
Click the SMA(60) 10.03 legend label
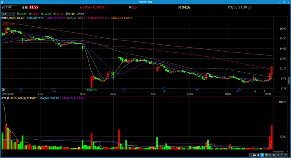click(x=76, y=18)
